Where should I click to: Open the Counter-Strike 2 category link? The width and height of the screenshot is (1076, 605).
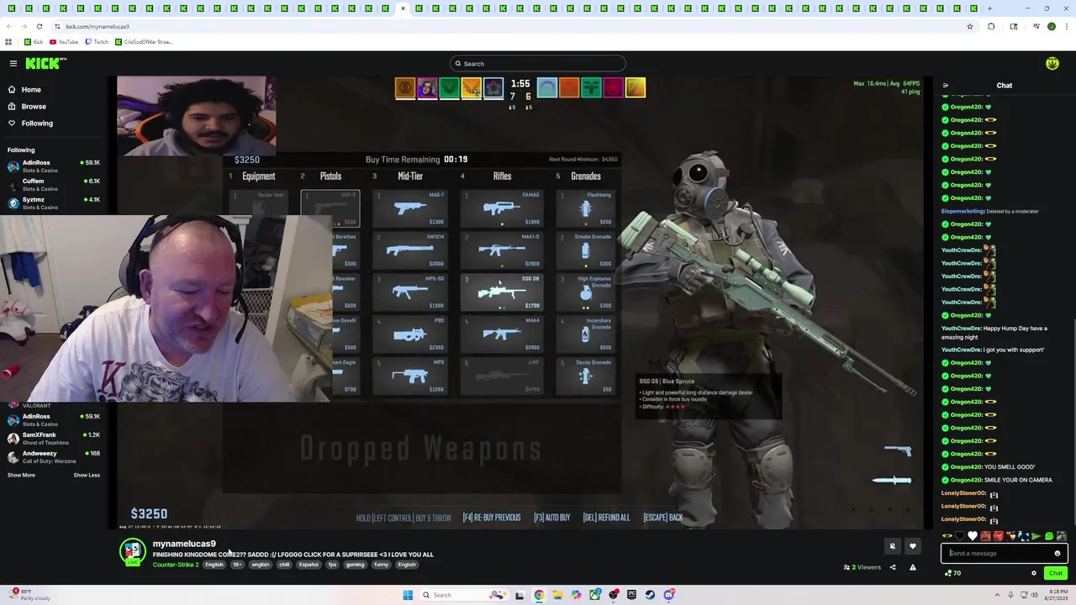point(176,565)
